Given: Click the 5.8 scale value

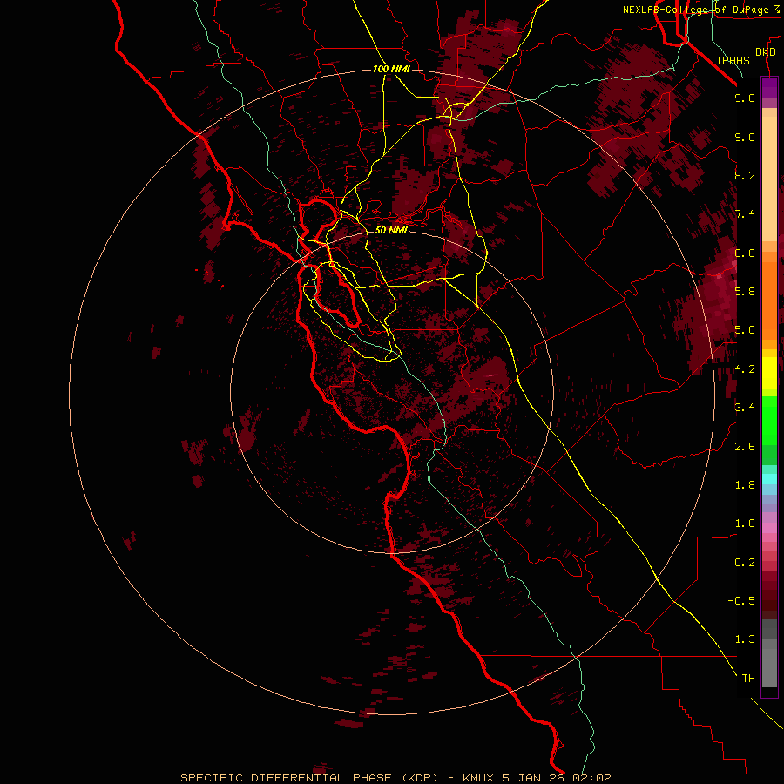Looking at the screenshot, I should click(x=745, y=292).
